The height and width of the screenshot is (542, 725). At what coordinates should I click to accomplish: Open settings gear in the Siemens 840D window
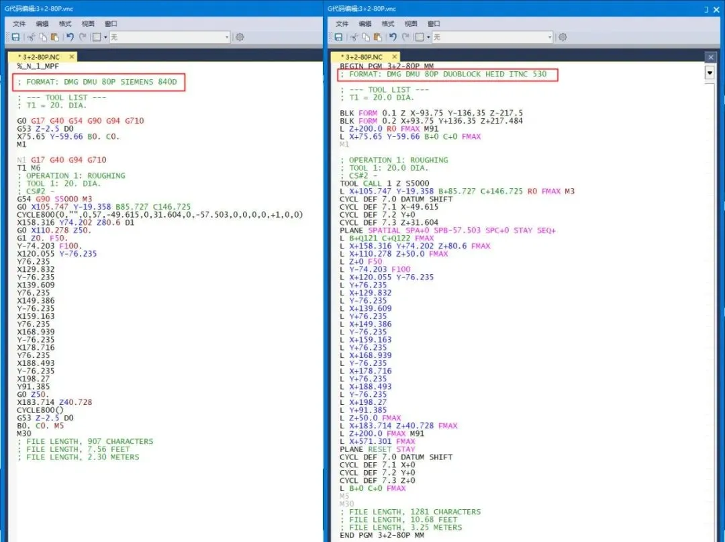240,37
